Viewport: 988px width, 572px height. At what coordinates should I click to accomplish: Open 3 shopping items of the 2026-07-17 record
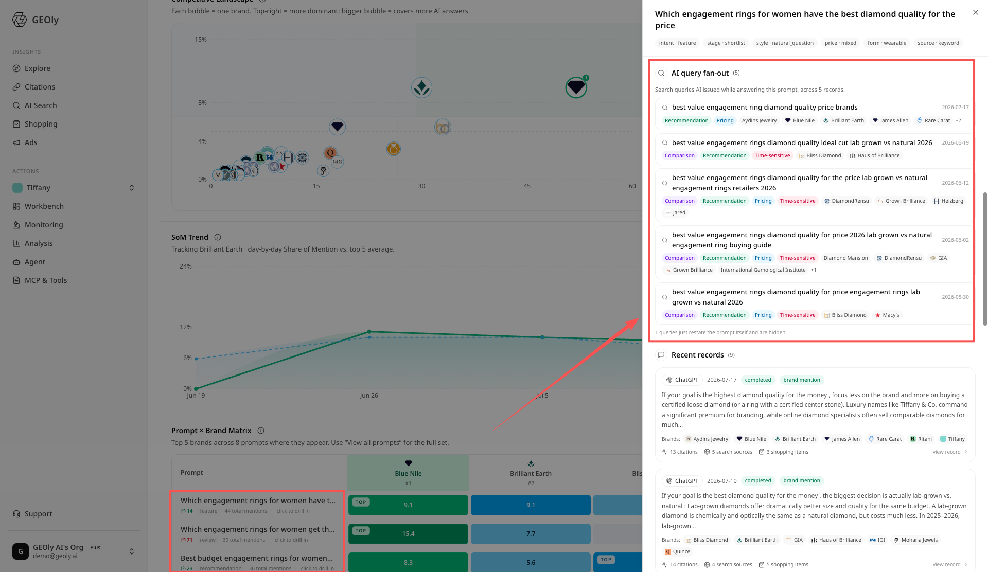(784, 452)
